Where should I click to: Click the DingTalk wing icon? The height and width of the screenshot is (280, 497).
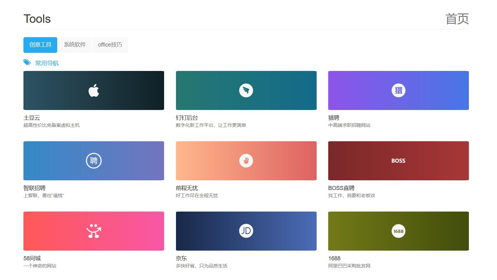coord(246,91)
